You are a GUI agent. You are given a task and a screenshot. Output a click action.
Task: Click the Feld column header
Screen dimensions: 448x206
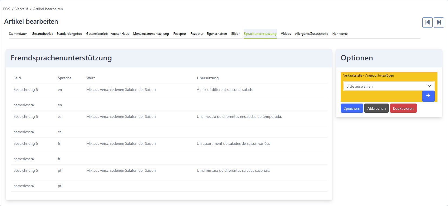pos(17,78)
